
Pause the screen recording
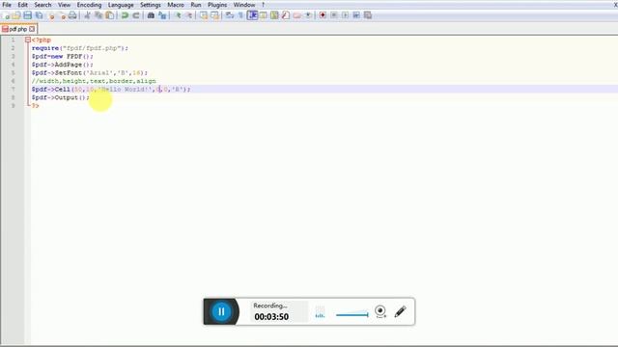221,311
